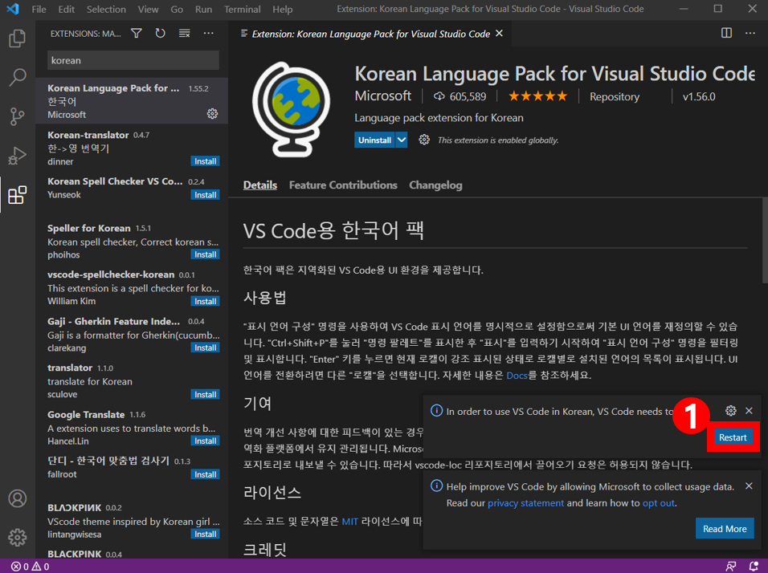Viewport: 768px width, 573px height.
Task: Open the MIT license link
Action: [349, 522]
